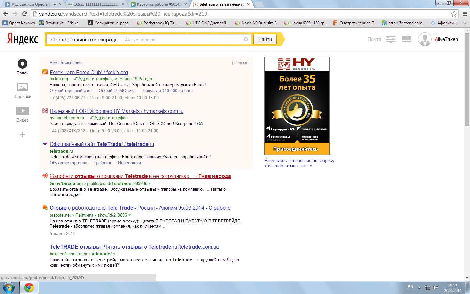Open Жалобы и отзывы Гнев народа result
The image size is (470, 294).
140,176
